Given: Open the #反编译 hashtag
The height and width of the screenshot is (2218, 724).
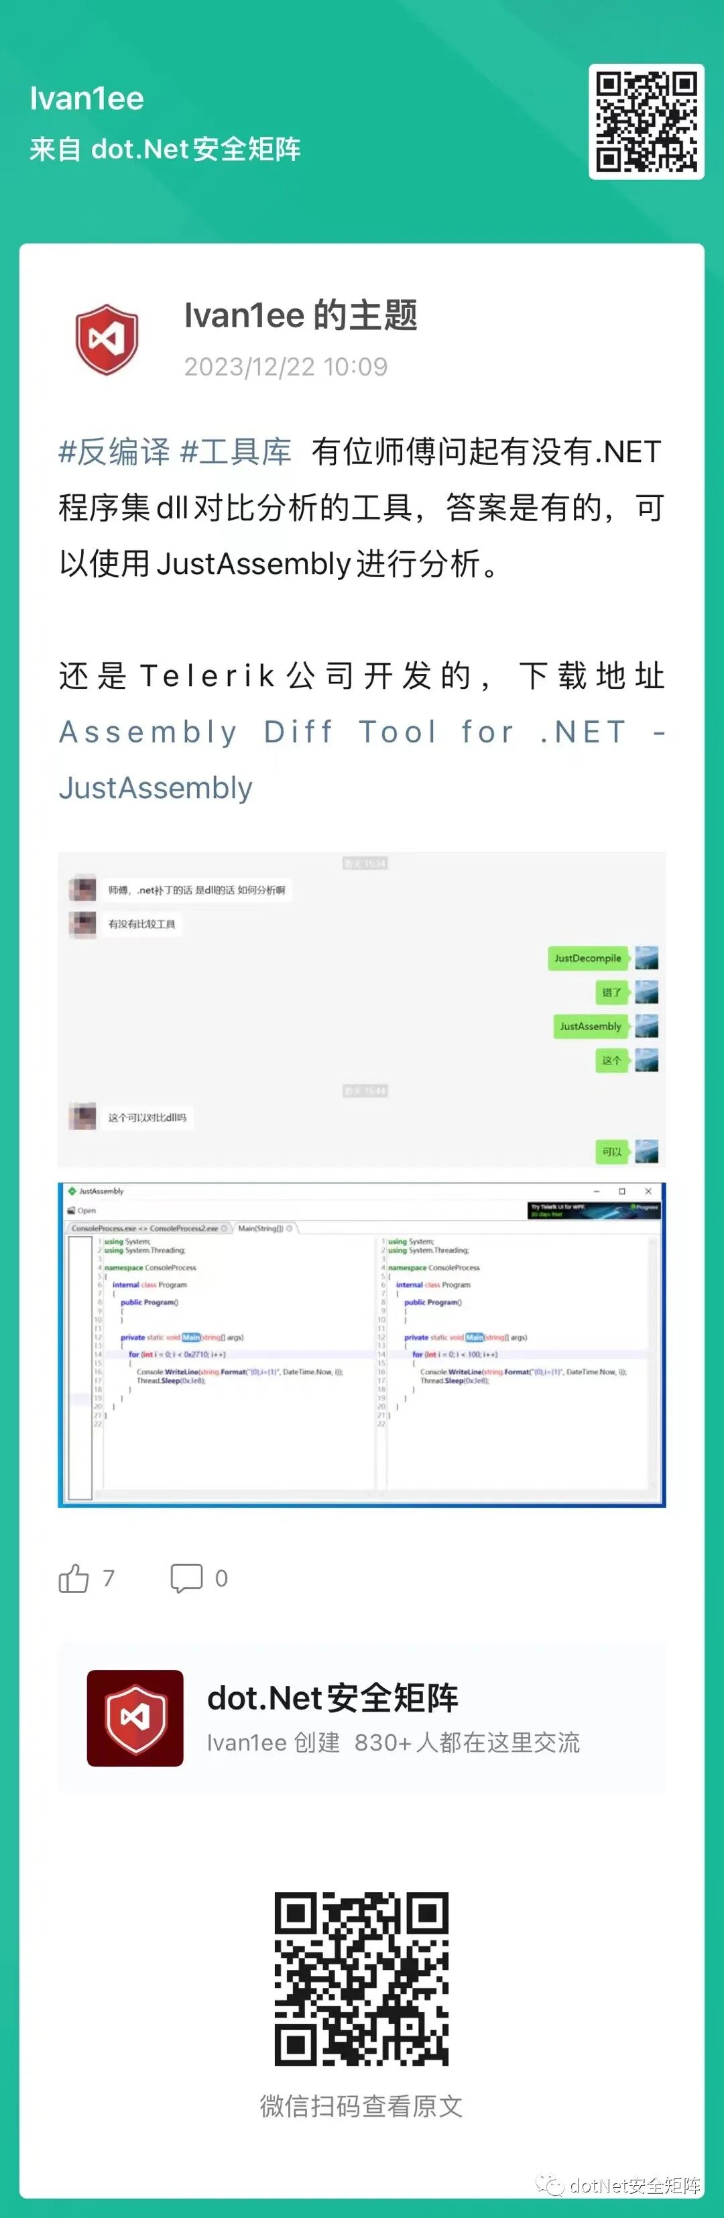Looking at the screenshot, I should point(115,451).
